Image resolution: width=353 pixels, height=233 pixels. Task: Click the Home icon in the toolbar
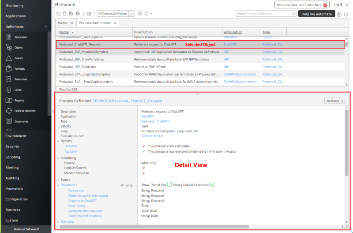(x=58, y=14)
